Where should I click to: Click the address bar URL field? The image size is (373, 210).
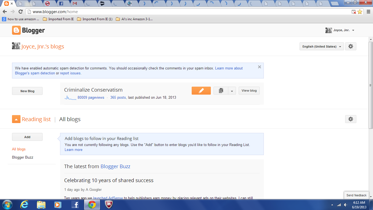[x=188, y=12]
